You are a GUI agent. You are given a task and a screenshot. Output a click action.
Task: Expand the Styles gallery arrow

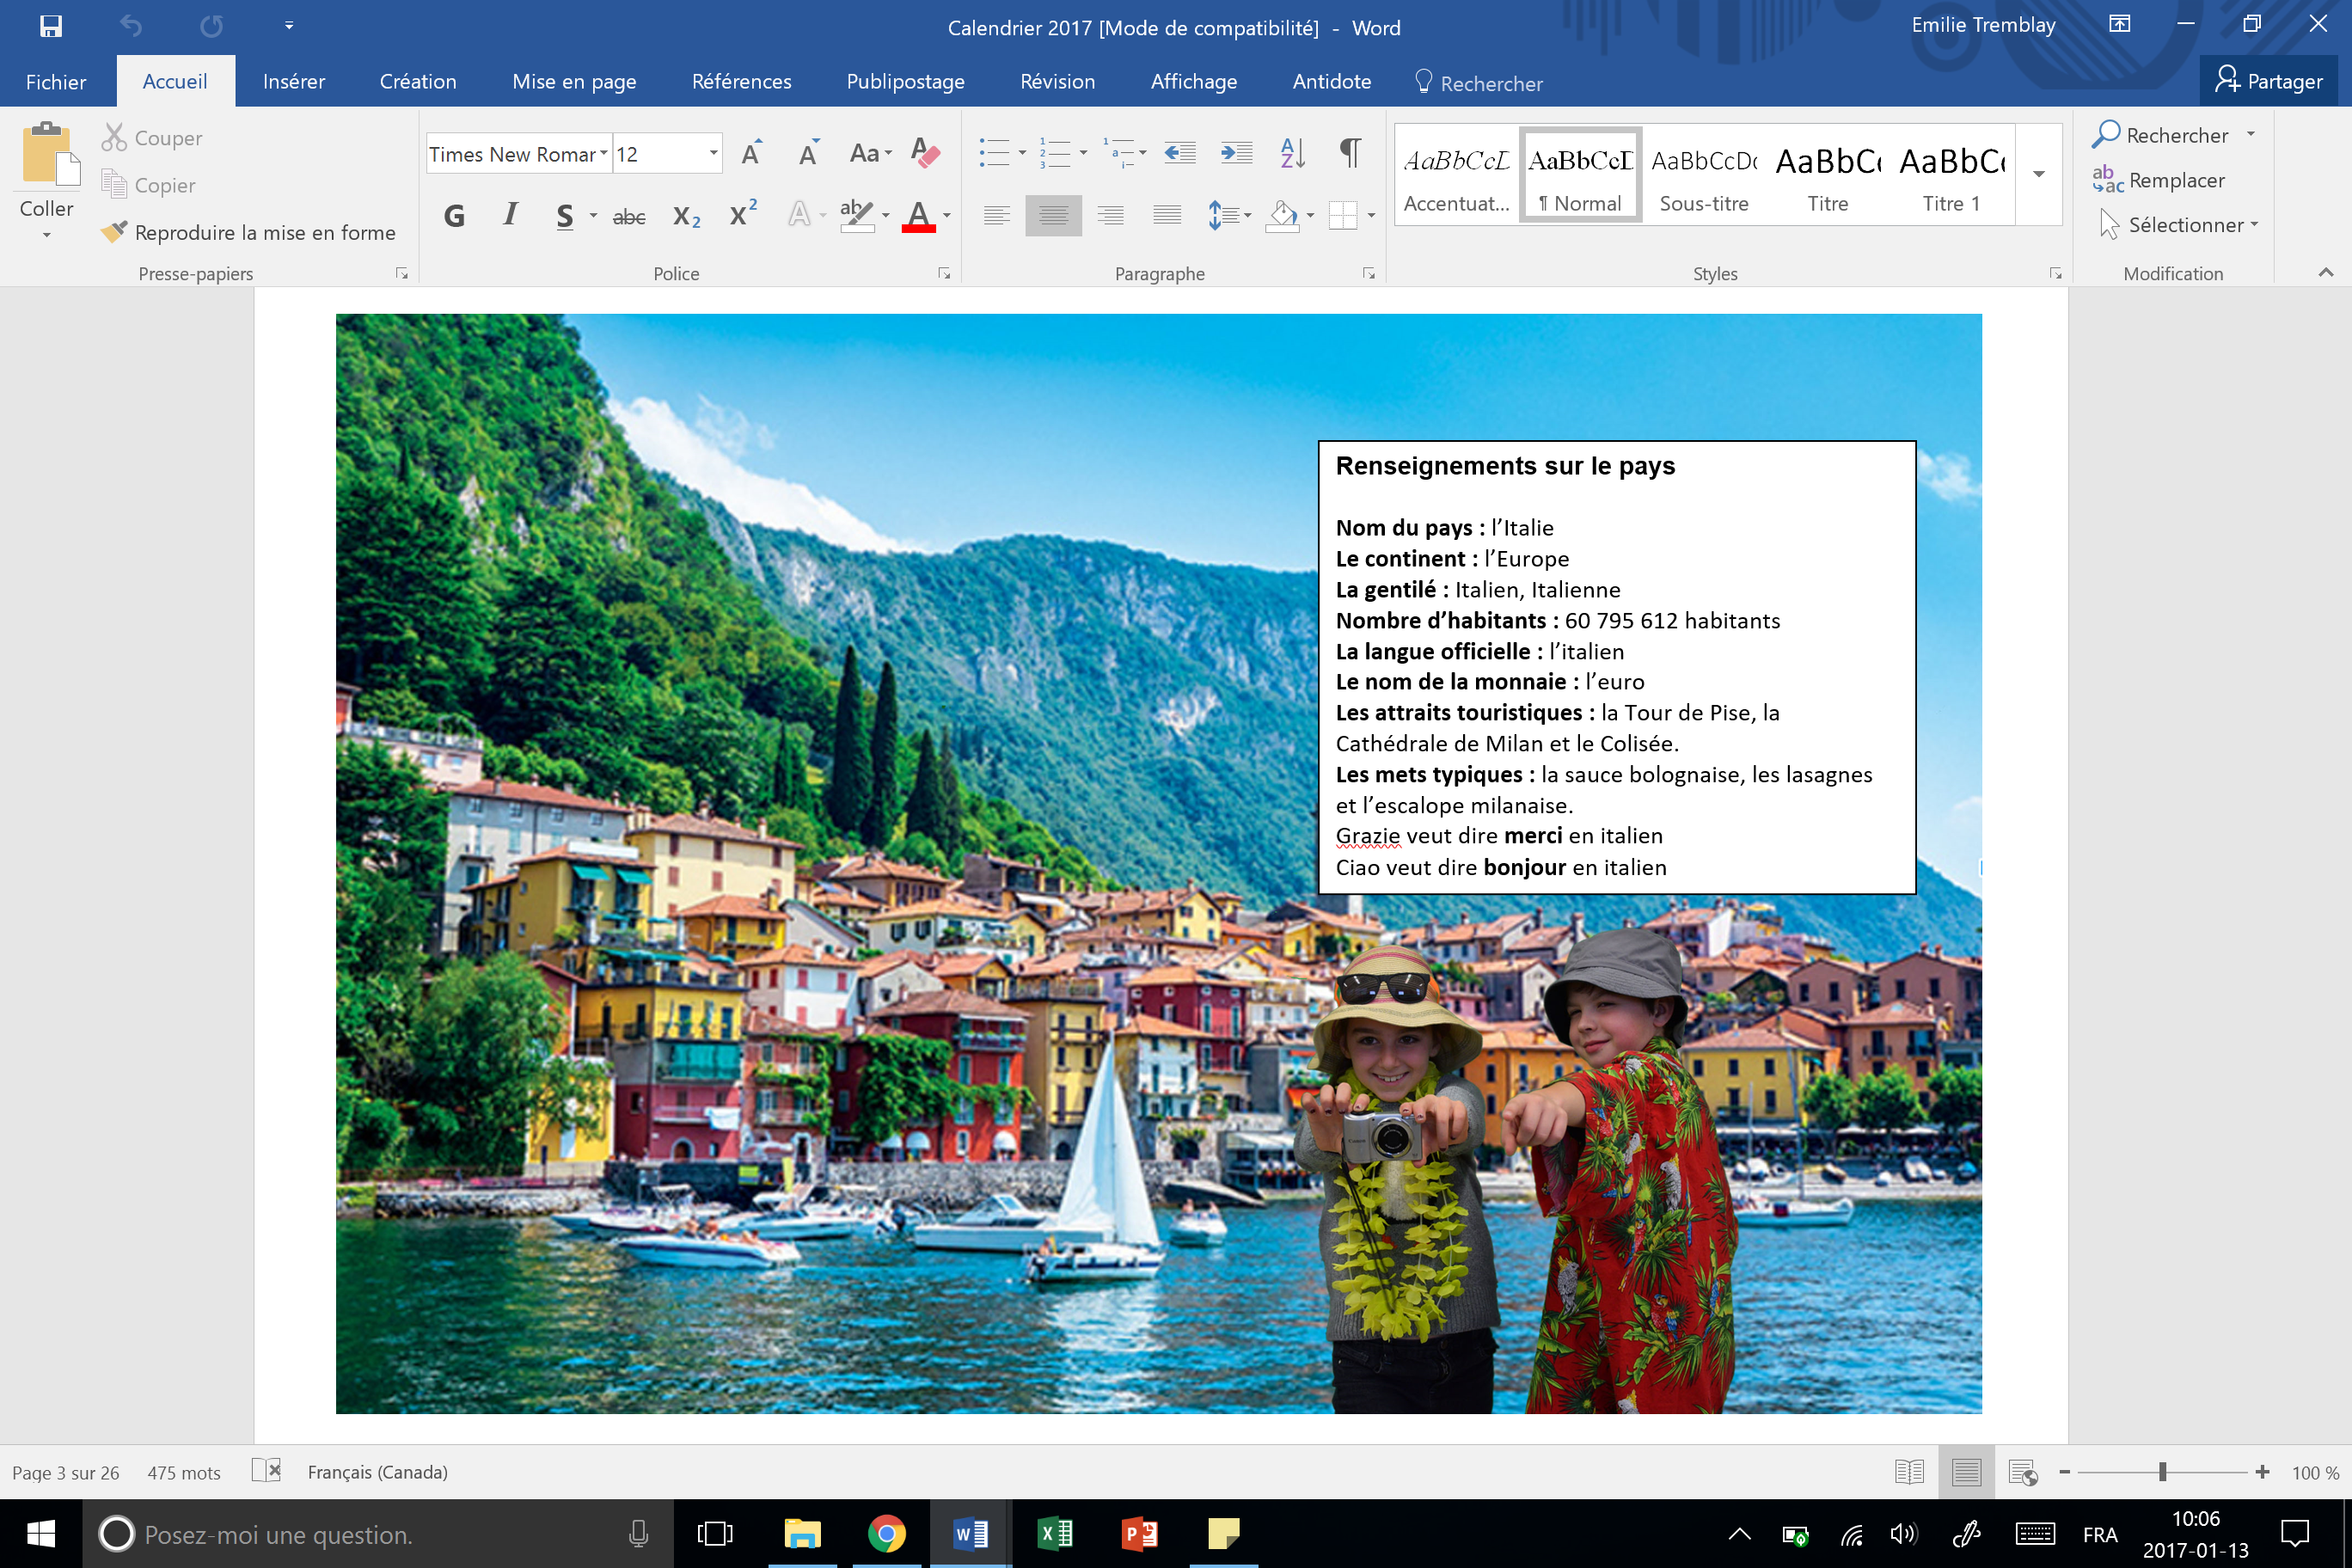[2038, 175]
